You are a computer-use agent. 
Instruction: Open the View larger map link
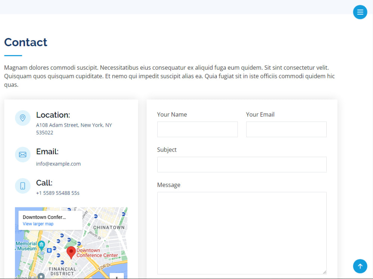pyautogui.click(x=38, y=224)
